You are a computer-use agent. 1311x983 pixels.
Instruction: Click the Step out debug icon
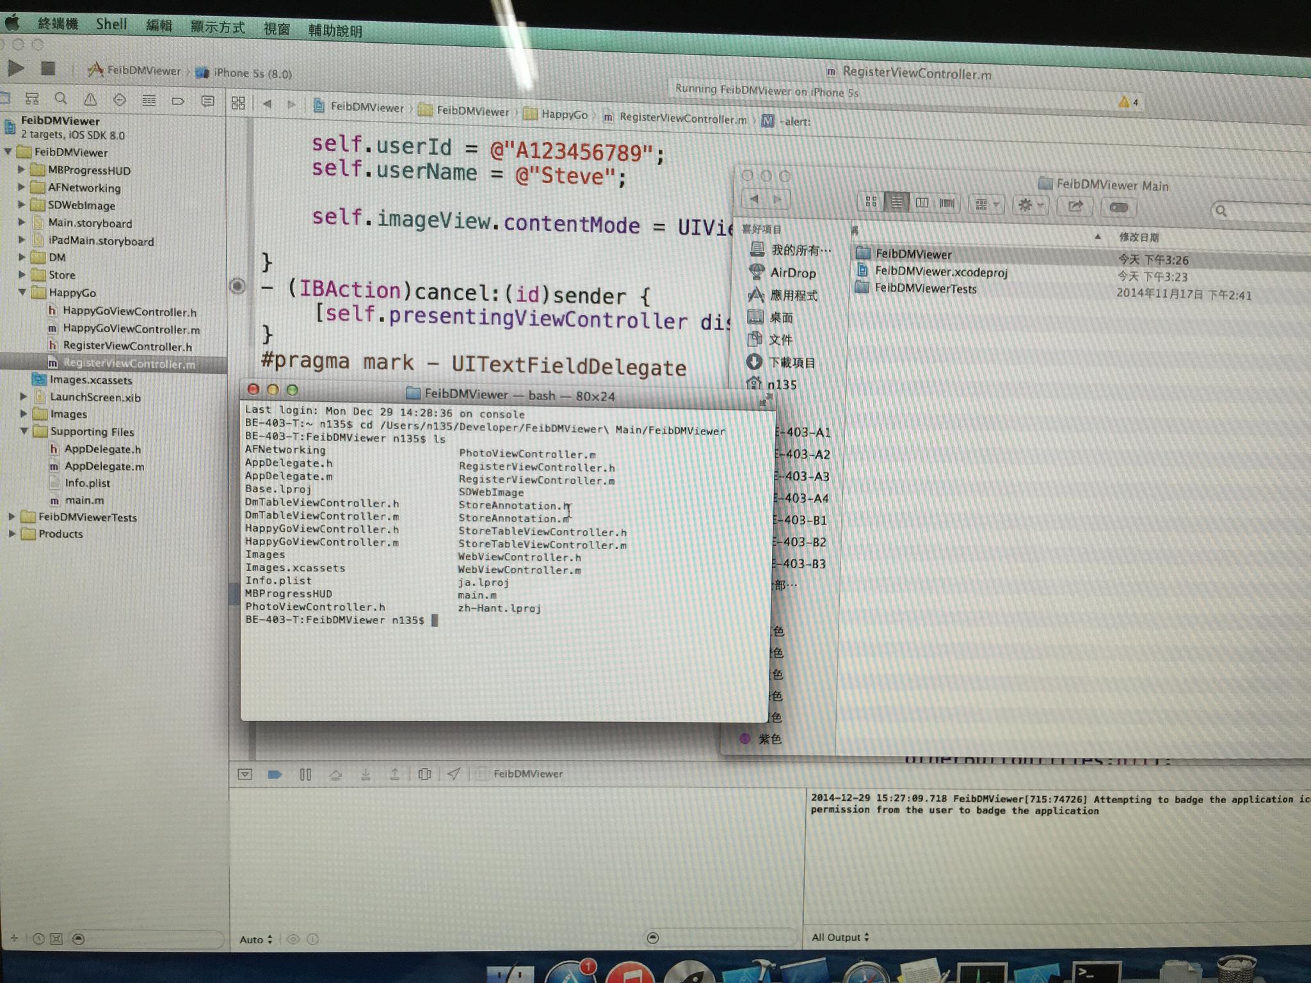[395, 775]
